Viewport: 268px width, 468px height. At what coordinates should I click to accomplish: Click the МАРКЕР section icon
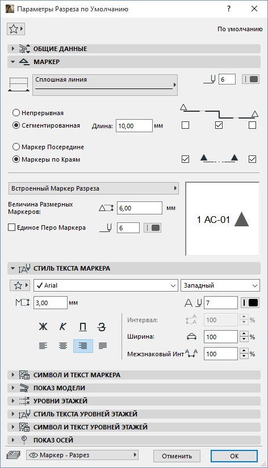pos(24,62)
